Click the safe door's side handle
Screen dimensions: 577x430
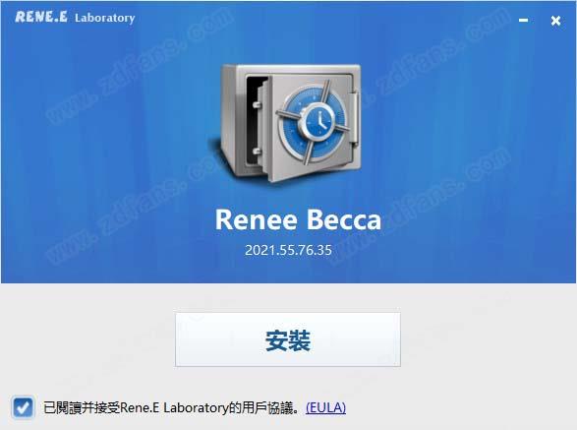click(354, 117)
